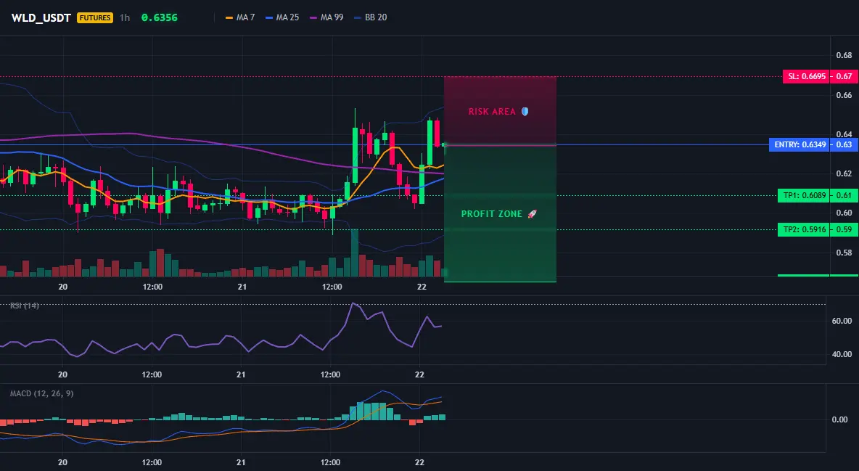Image resolution: width=859 pixels, height=471 pixels.
Task: Click the RISK AREA label
Action: pos(498,111)
